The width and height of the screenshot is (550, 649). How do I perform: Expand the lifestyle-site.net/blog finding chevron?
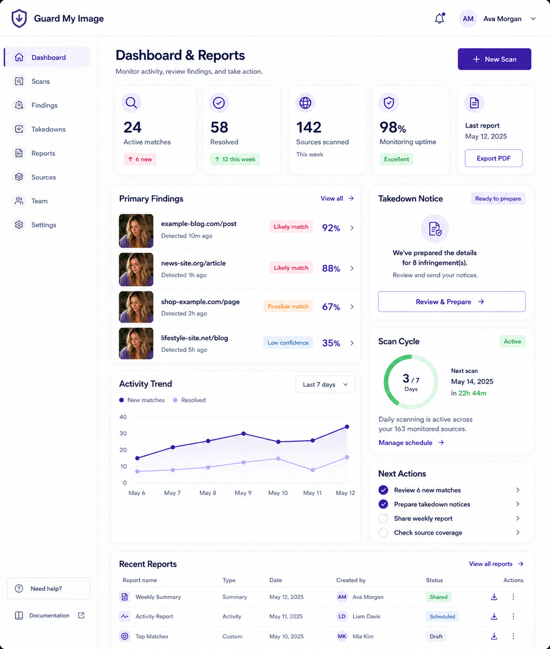click(352, 343)
